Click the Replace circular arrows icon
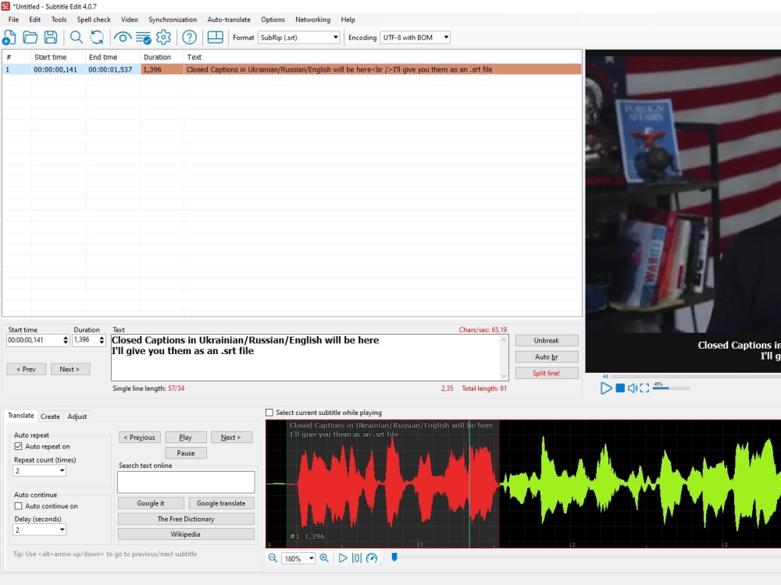 pos(97,37)
